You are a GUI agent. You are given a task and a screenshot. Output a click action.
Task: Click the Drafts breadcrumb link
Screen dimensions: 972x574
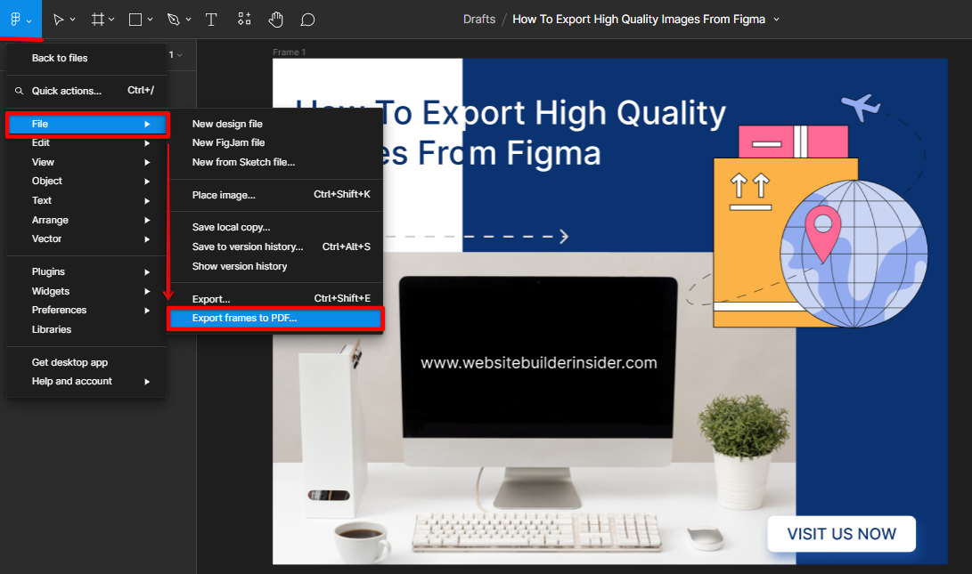click(479, 20)
